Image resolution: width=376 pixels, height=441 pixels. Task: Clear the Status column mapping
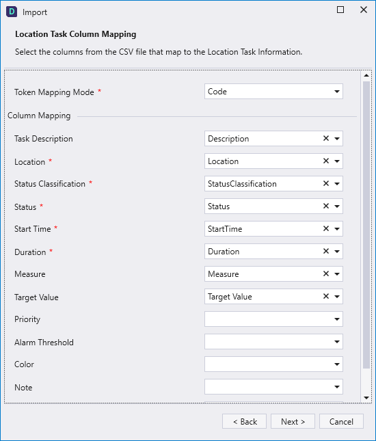(326, 206)
